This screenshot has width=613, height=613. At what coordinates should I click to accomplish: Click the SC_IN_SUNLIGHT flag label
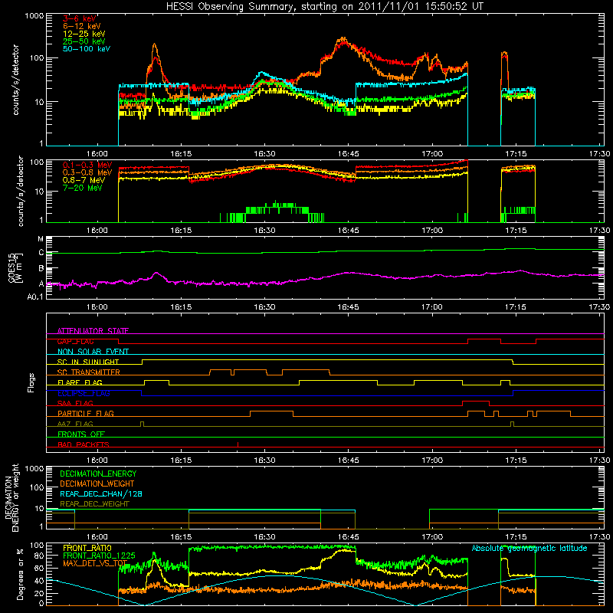tap(88, 362)
